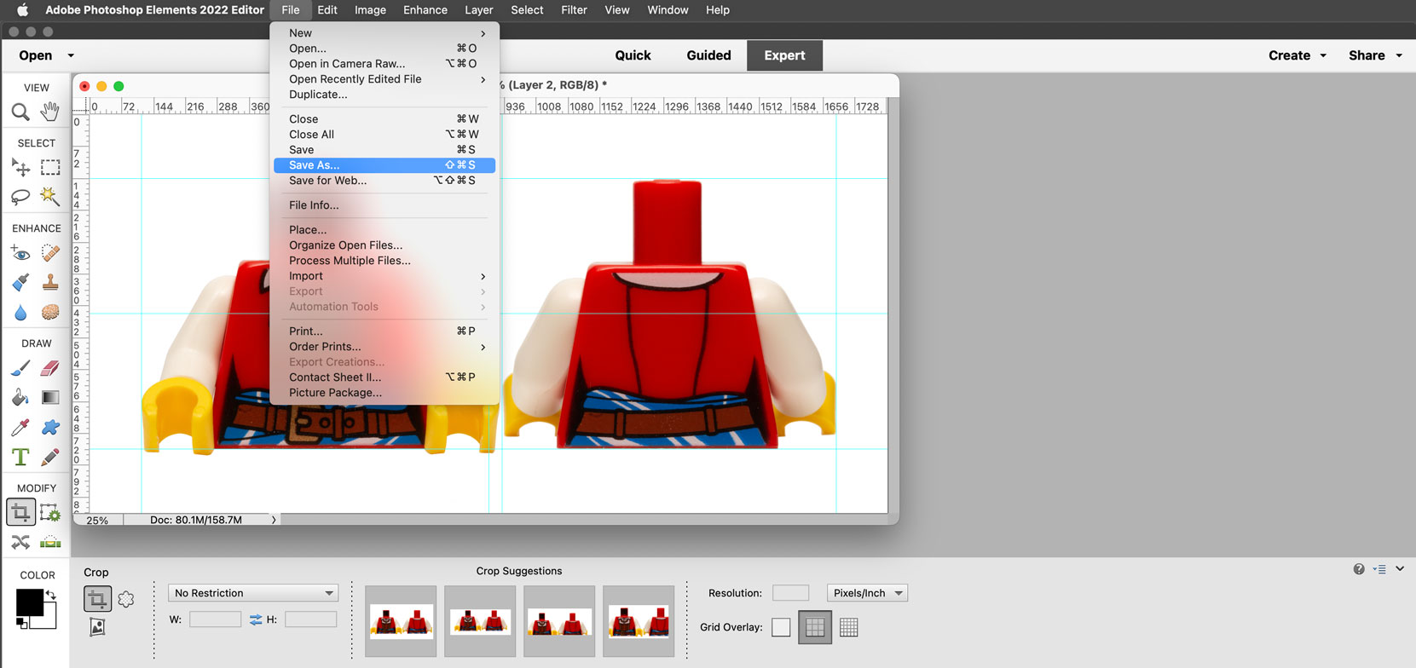Select the Pencil tool
Image resolution: width=1416 pixels, height=668 pixels.
click(x=50, y=457)
